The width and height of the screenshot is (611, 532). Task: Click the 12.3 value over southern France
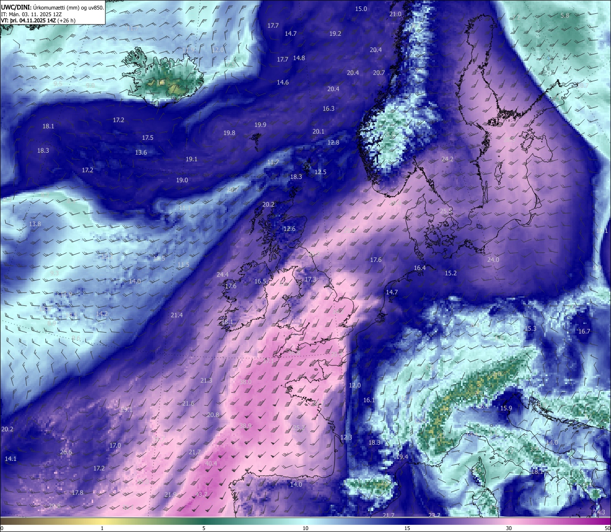click(346, 437)
